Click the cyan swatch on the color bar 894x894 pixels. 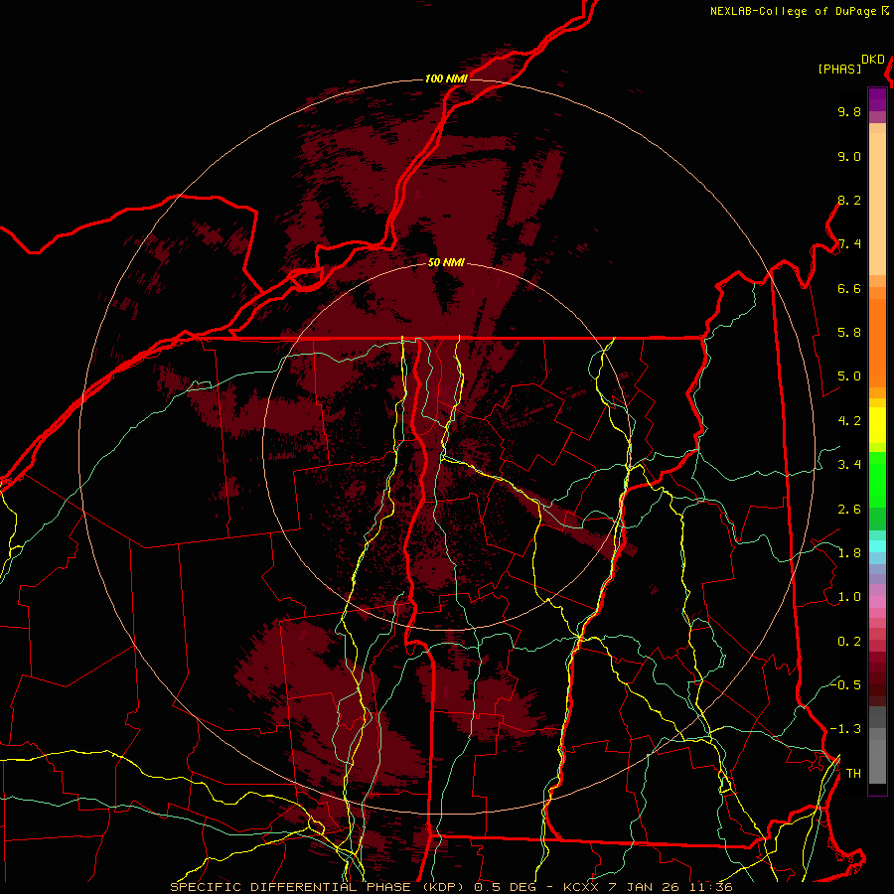[x=877, y=546]
